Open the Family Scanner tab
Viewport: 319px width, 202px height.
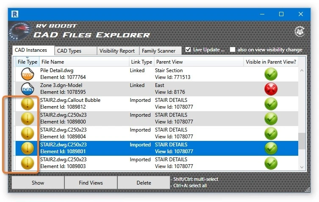click(x=158, y=51)
